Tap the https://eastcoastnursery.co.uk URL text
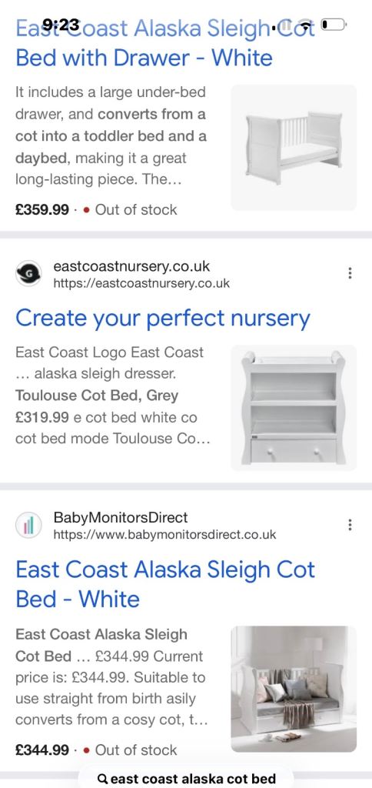 141,283
